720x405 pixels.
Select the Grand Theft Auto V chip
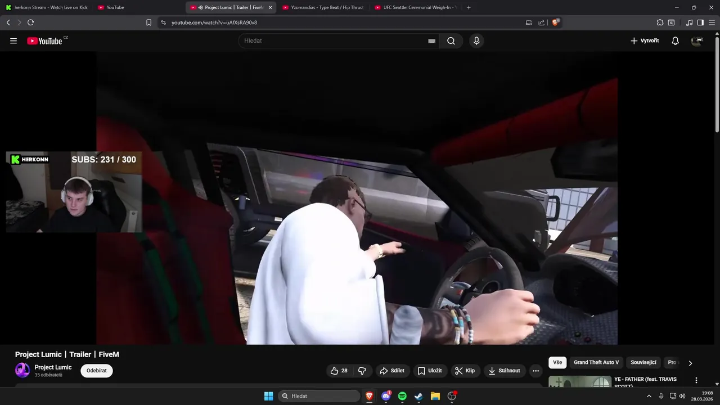596,362
